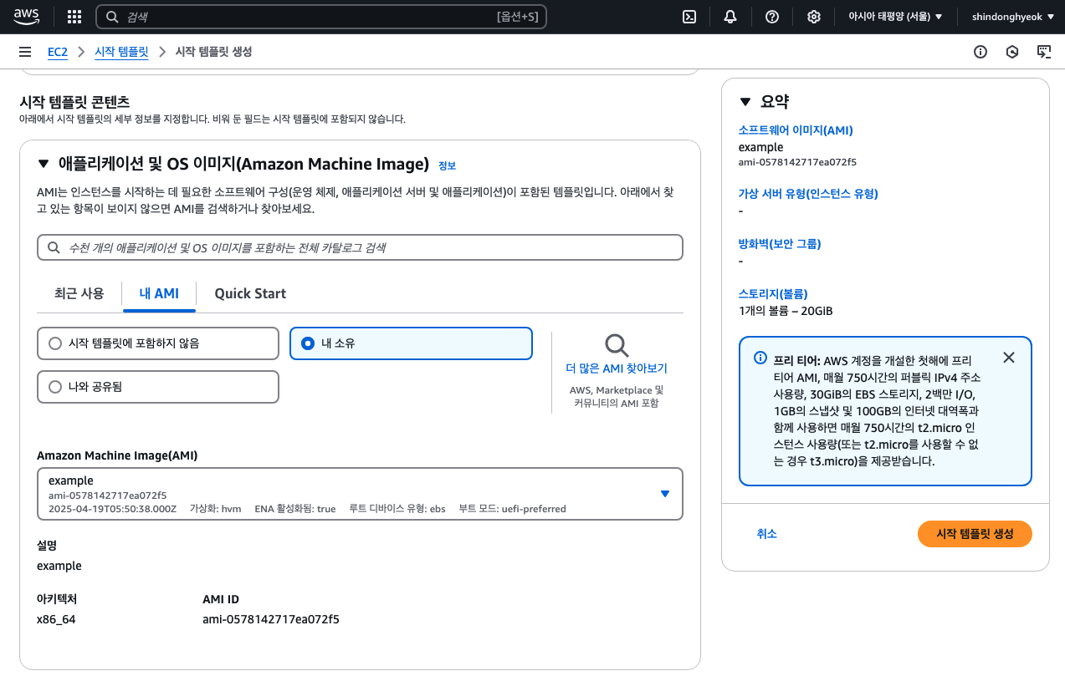Viewport: 1065px width, 676px height.
Task: Open 방화벽(보안 그룹) summary link
Action: (780, 244)
